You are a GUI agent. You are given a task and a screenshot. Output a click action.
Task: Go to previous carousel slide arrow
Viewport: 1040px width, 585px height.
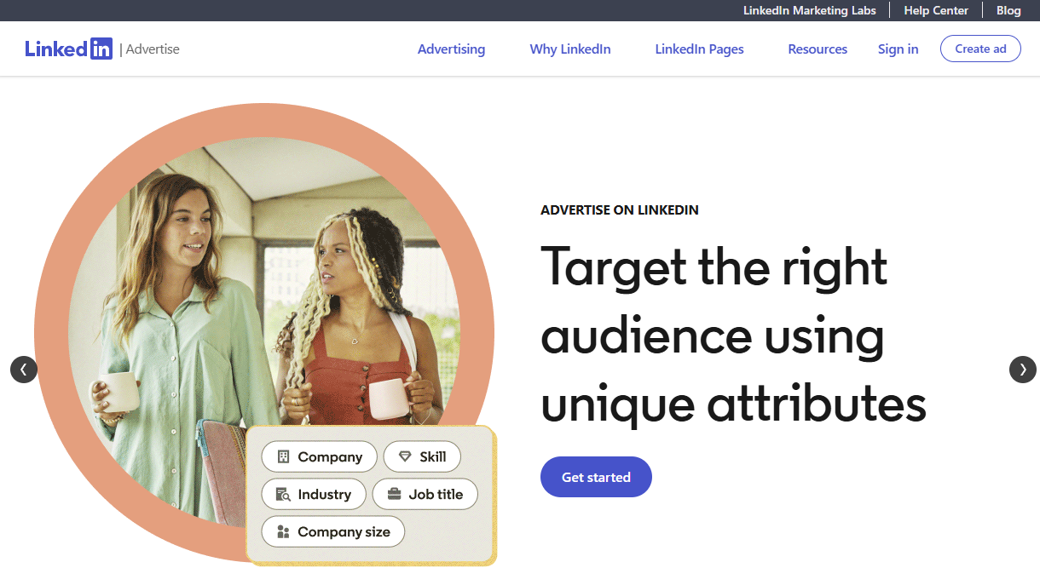tap(24, 370)
